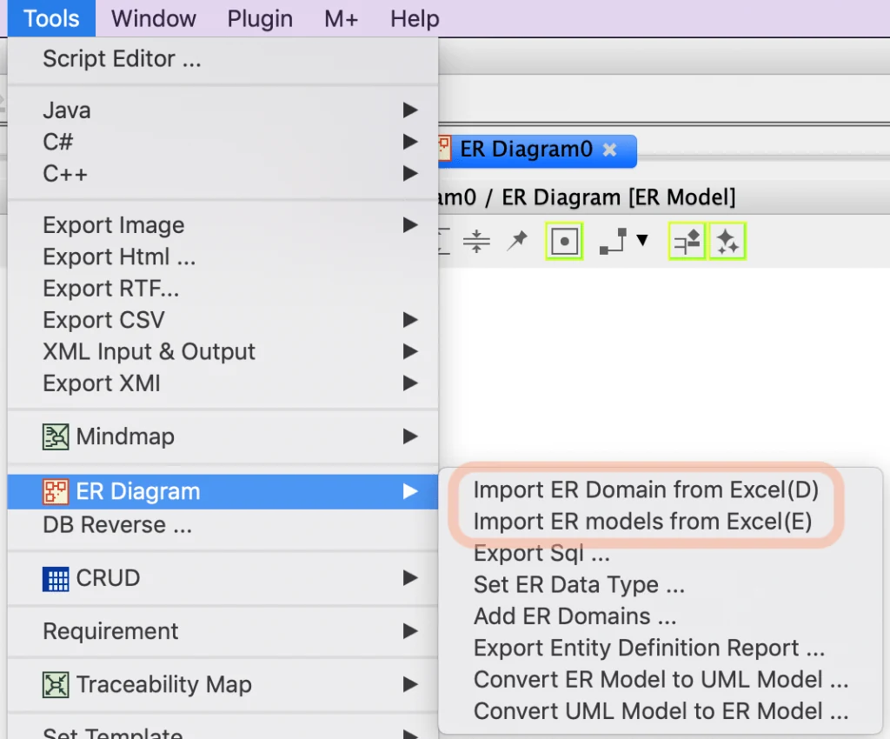Open the Set Template submenu
This screenshot has height=739, width=890.
click(x=222, y=732)
